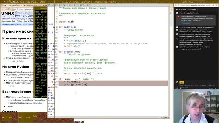The image size is (219, 123).
Task: Open the FrBrGeorge user link
Action: 20,13
